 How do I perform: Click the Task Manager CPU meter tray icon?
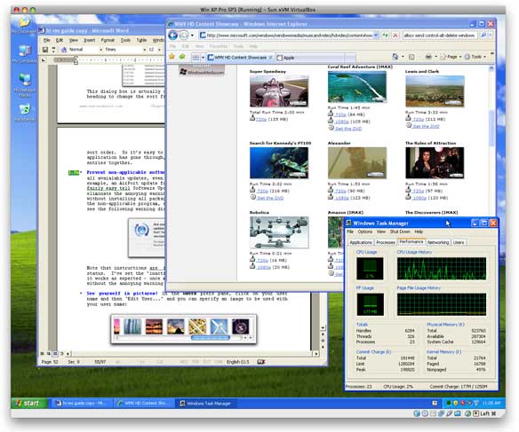coord(449,403)
